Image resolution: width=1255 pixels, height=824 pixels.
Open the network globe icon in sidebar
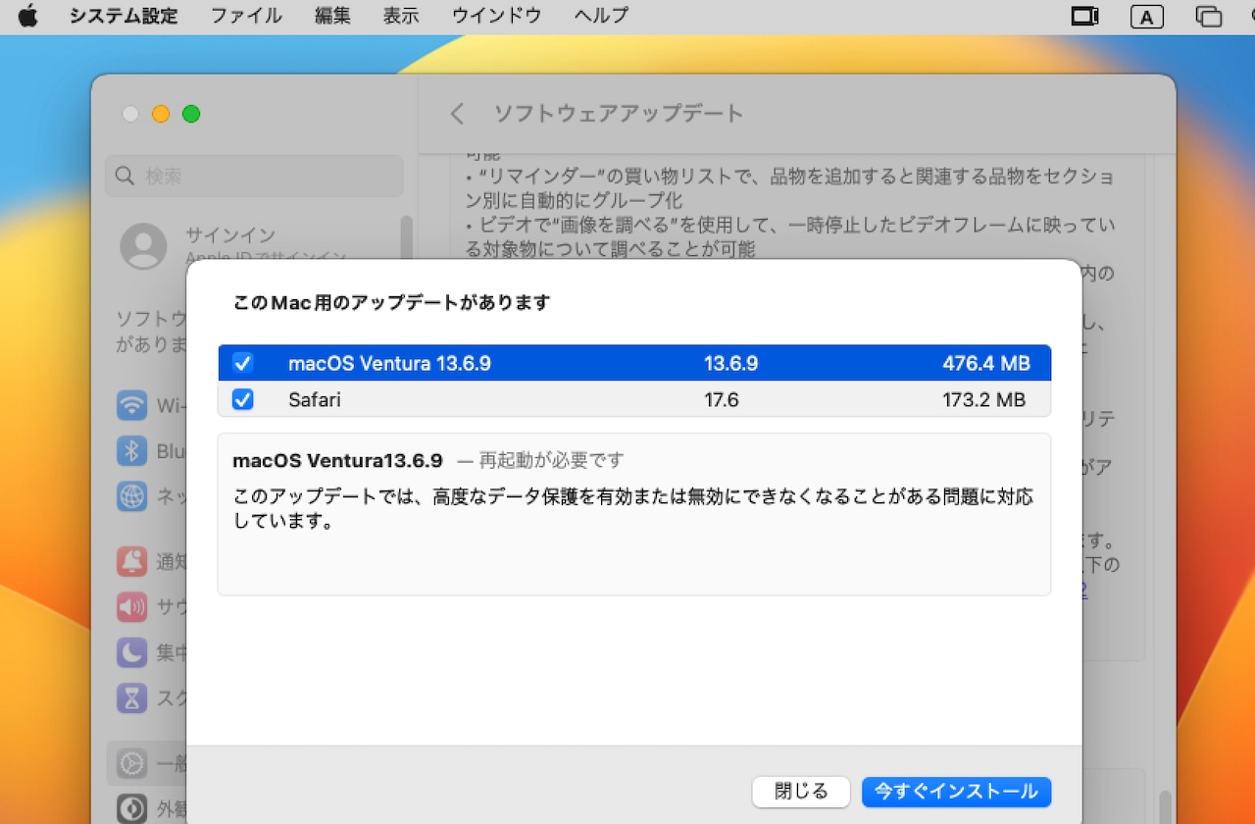coord(131,496)
